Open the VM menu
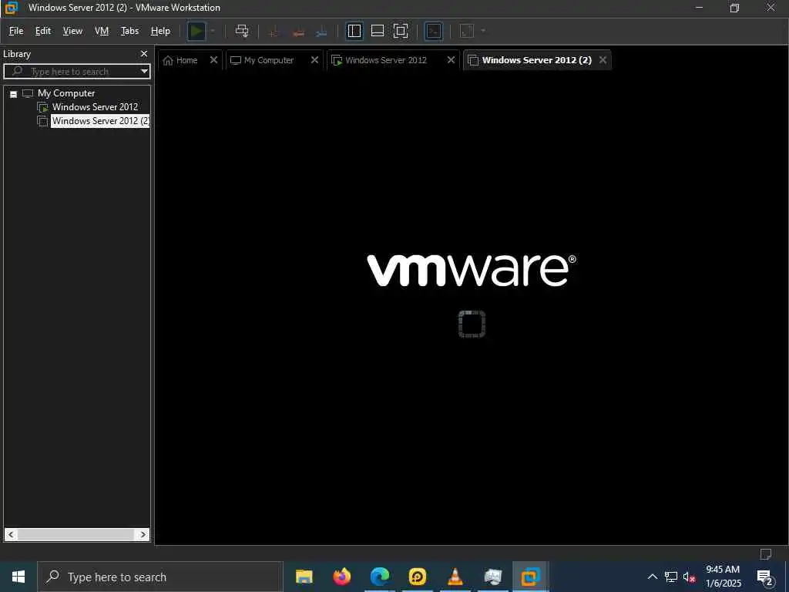The image size is (789, 592). tap(102, 31)
